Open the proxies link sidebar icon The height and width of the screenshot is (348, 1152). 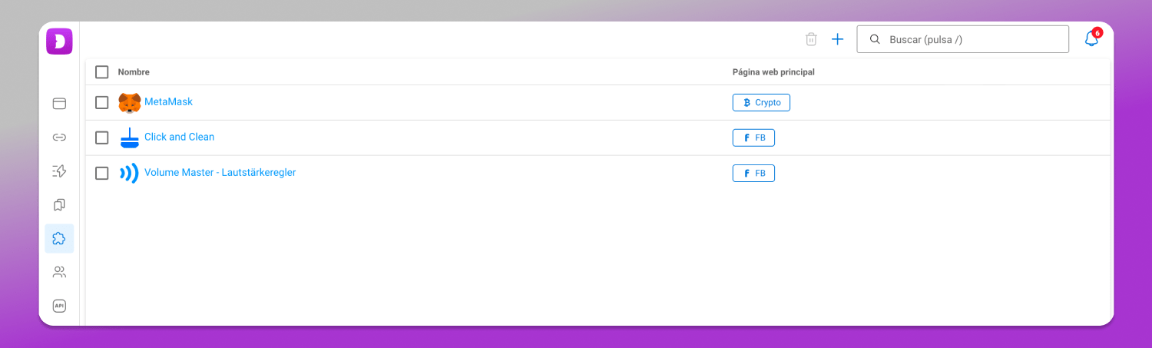pyautogui.click(x=59, y=138)
